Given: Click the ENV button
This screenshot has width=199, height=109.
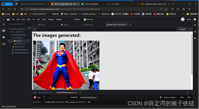Looking at the screenshot, I should [x=189, y=97].
